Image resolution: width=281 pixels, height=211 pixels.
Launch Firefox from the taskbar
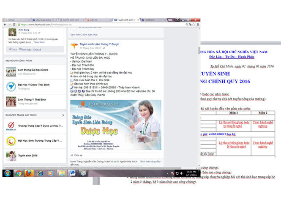click(x=29, y=173)
